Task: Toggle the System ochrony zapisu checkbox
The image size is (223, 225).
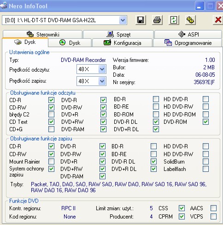Action: [x=51, y=169]
